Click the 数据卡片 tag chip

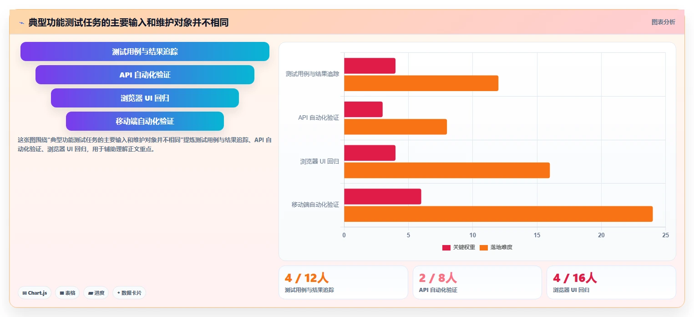(129, 293)
